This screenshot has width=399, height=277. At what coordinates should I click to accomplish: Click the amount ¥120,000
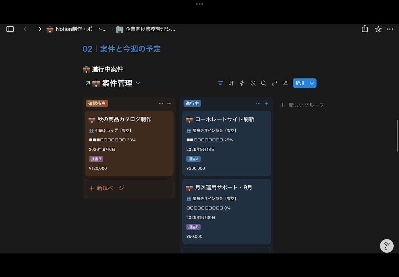(98, 169)
